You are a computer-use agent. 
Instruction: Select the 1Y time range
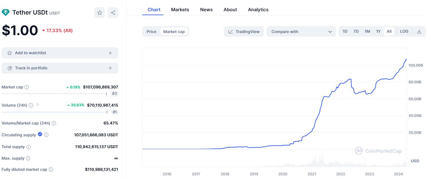378,31
